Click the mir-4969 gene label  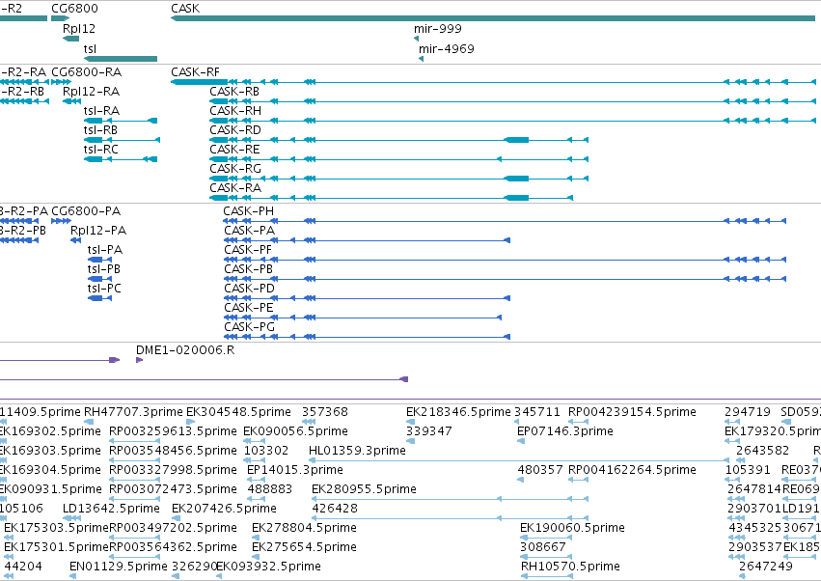[x=446, y=48]
